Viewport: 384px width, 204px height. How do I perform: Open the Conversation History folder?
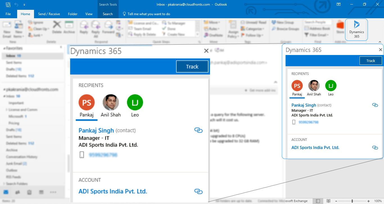(x=22, y=157)
